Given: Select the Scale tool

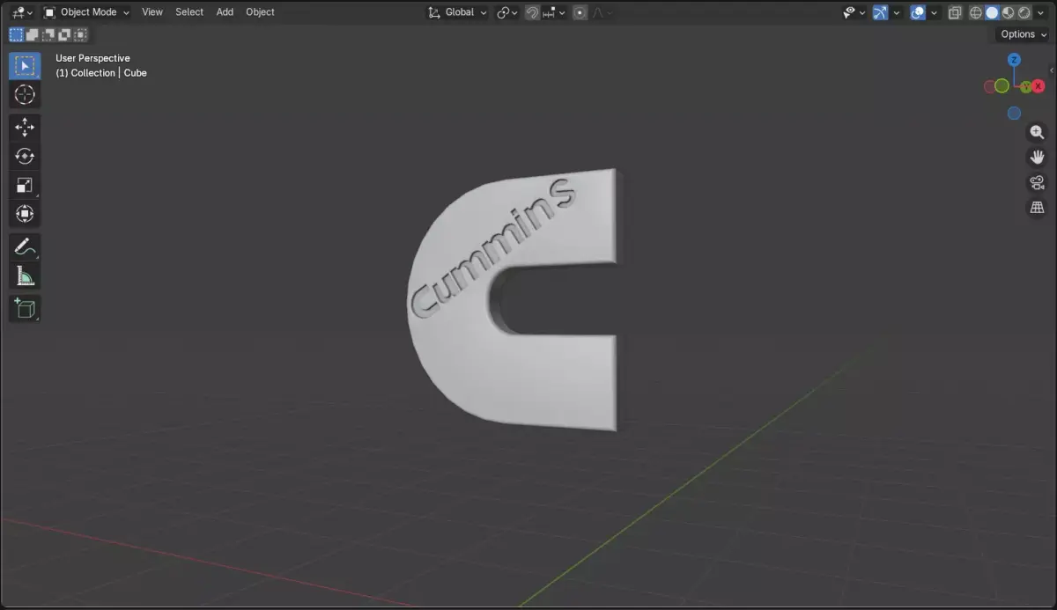Looking at the screenshot, I should [25, 186].
